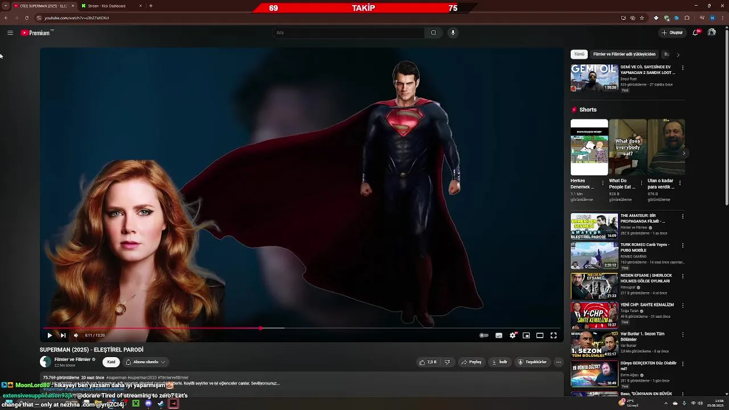Skip to next video with Next button
The width and height of the screenshot is (729, 410).
[x=63, y=335]
